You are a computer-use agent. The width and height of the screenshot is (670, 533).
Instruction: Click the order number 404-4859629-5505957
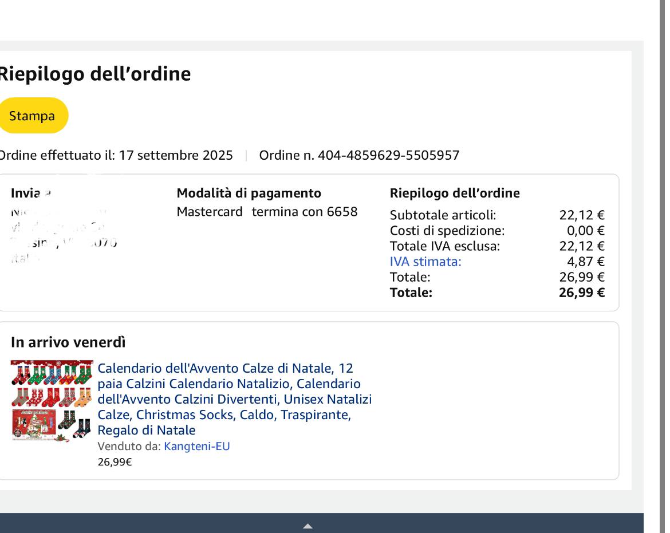coord(359,155)
